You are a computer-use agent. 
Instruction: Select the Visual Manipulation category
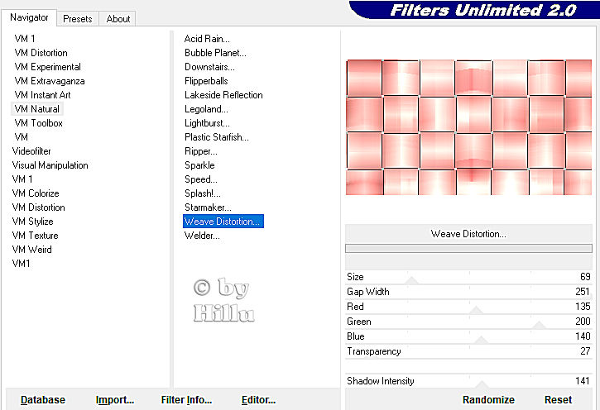[50, 165]
